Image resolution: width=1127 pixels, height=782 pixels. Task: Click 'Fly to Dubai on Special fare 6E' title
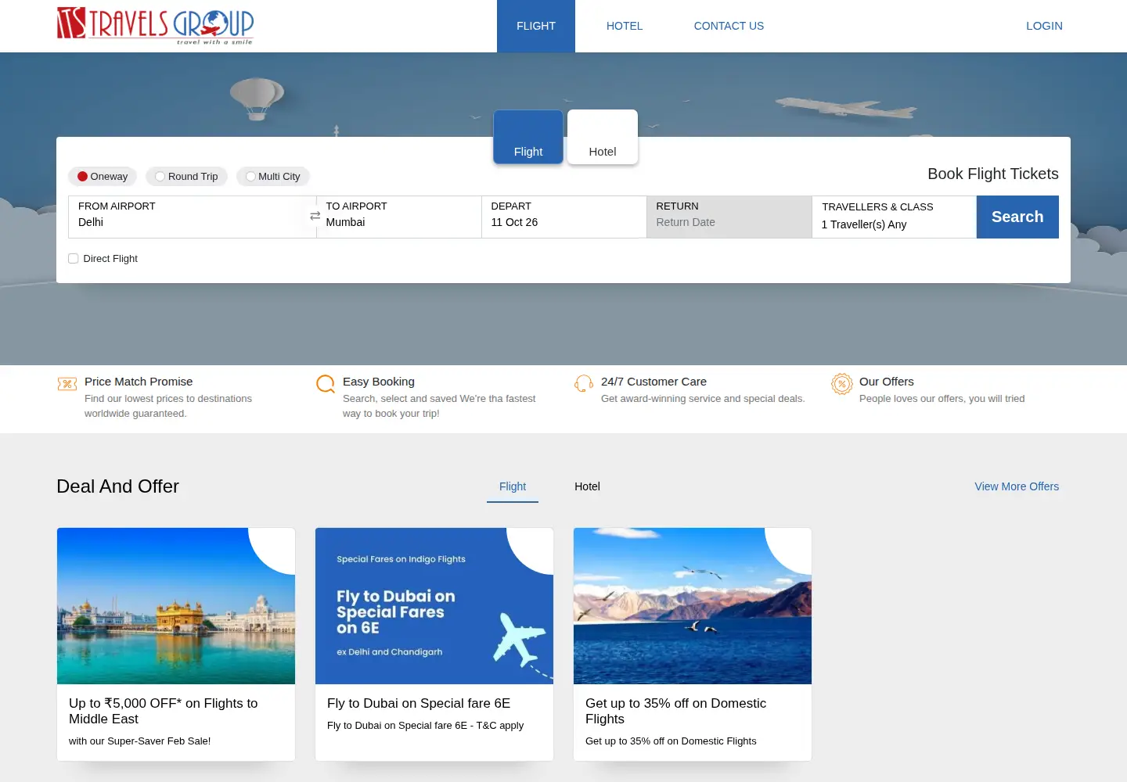(x=419, y=703)
